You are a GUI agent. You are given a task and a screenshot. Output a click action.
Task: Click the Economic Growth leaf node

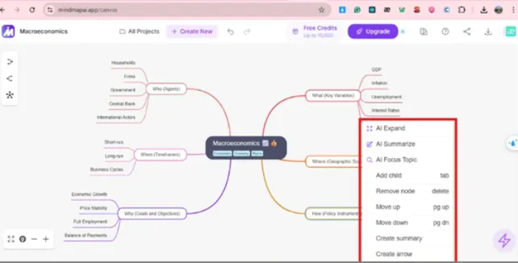click(x=89, y=195)
